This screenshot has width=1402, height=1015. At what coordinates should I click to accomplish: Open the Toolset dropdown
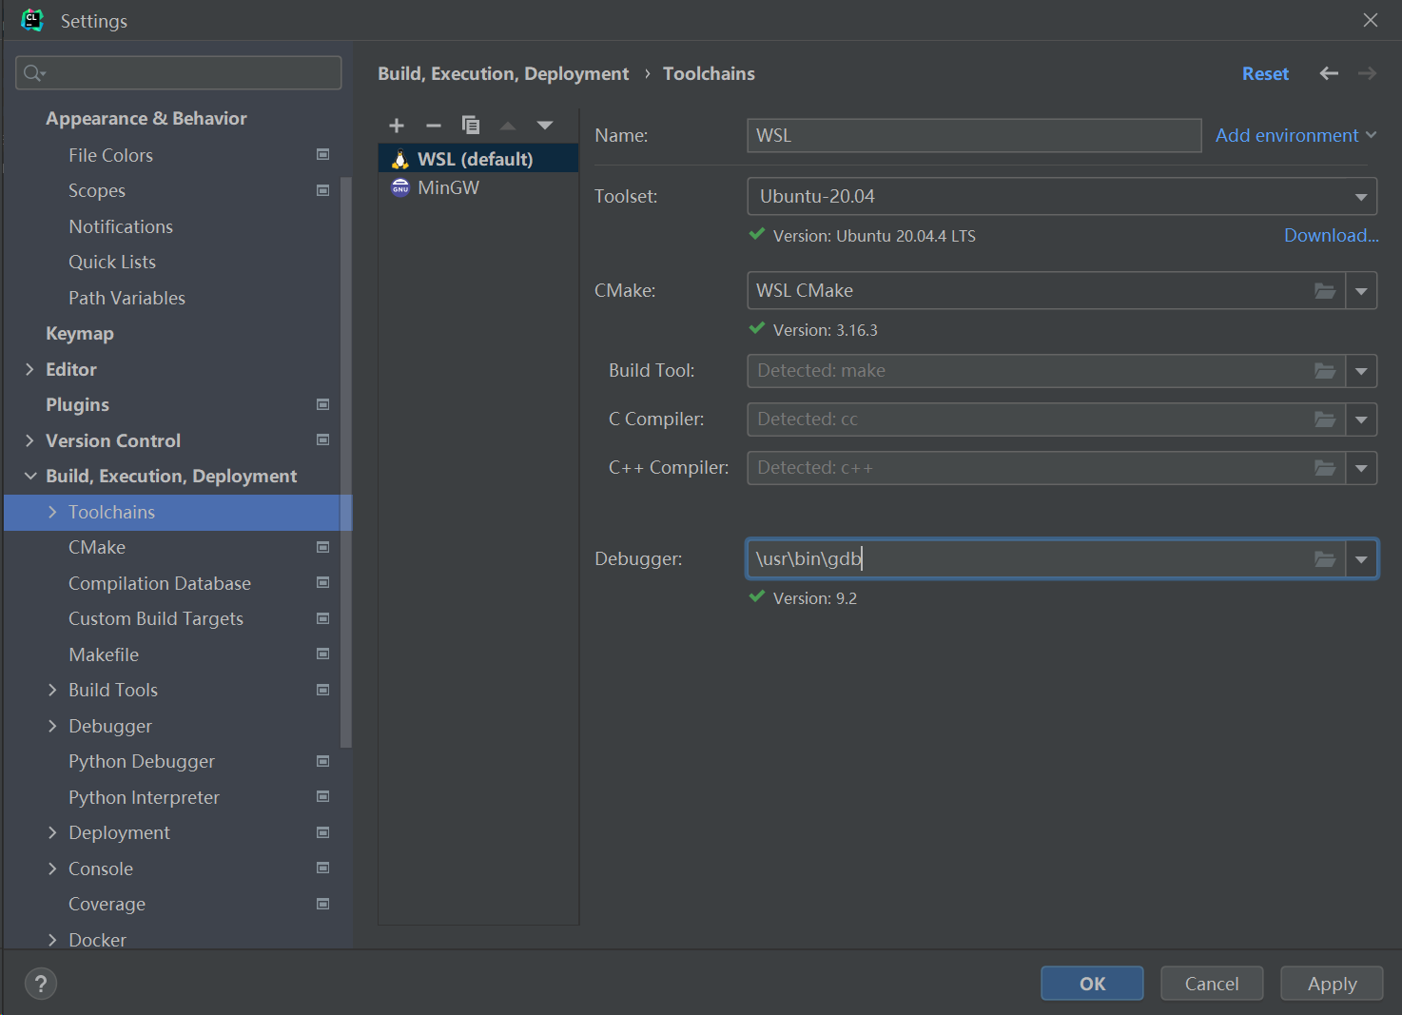(x=1061, y=197)
